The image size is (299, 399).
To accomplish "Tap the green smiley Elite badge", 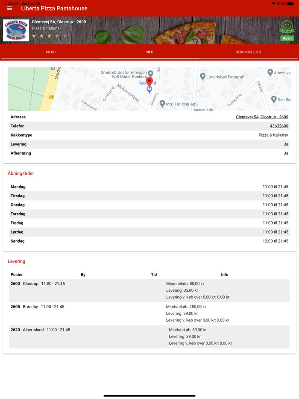I will tap(287, 27).
